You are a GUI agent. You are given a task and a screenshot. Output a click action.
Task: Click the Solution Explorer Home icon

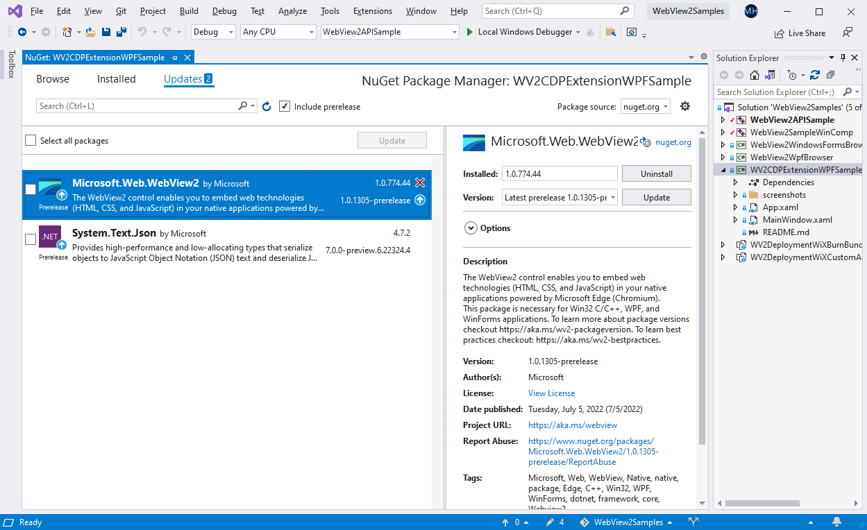[754, 75]
